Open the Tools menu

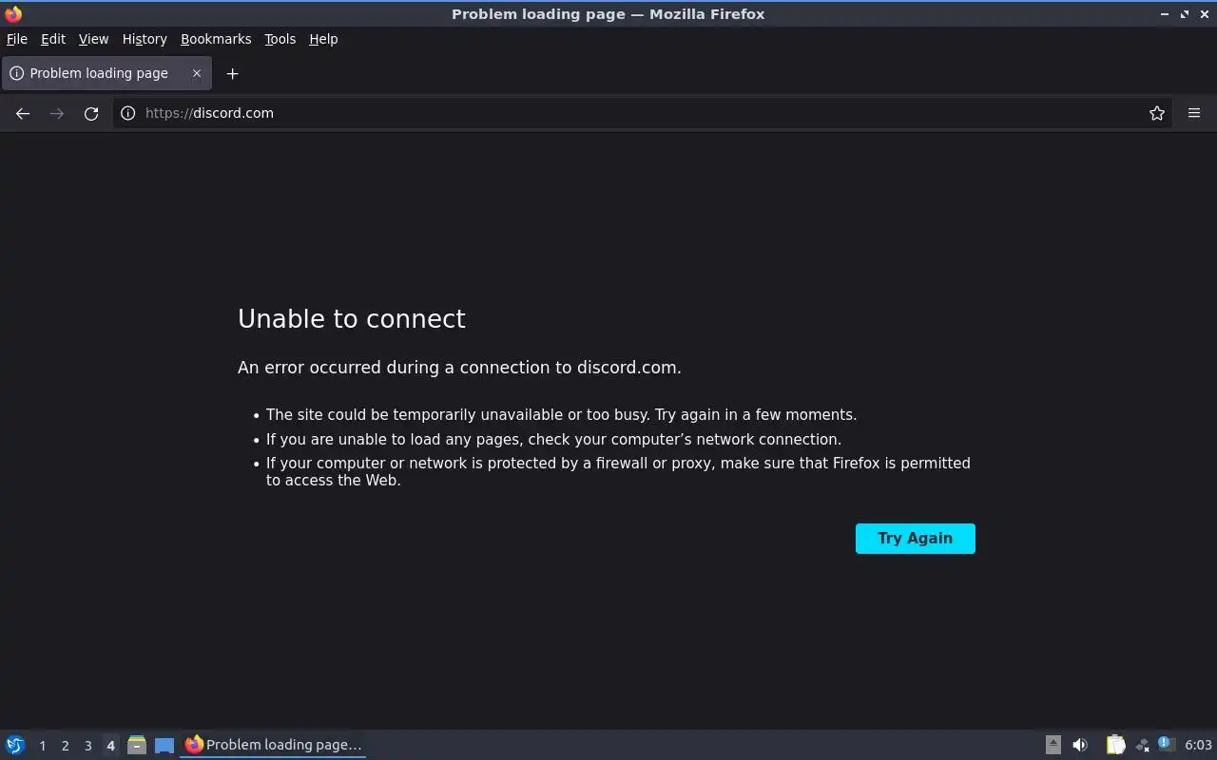tap(280, 39)
